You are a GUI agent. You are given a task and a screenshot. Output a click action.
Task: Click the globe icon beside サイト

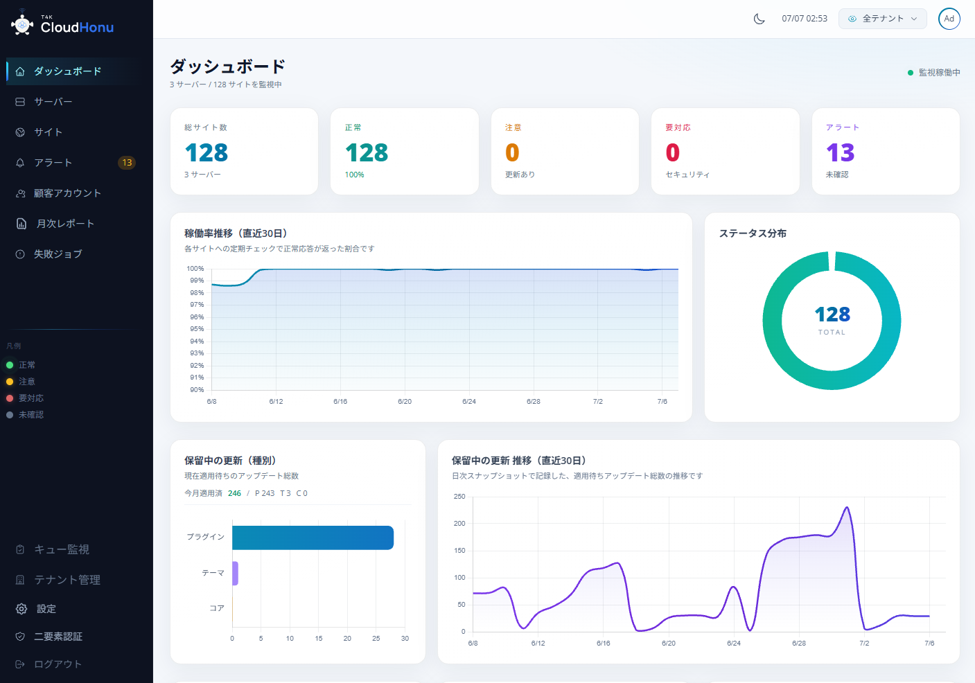pyautogui.click(x=20, y=132)
